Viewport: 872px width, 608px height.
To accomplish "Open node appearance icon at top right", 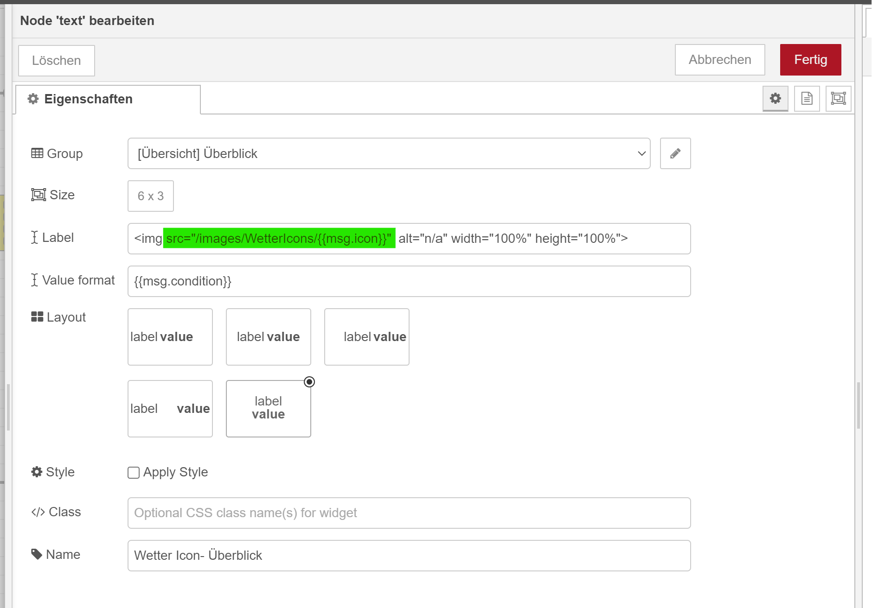I will (x=838, y=98).
